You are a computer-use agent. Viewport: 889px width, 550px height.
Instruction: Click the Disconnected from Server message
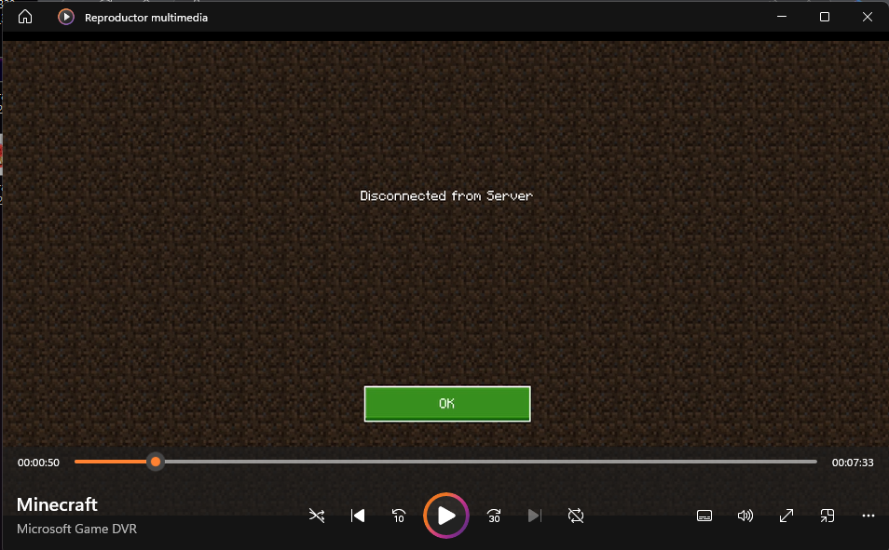(x=446, y=196)
